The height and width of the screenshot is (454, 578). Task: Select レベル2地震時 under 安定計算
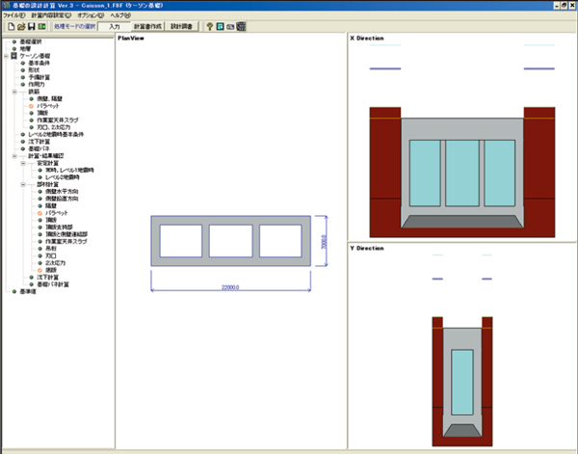pyautogui.click(x=63, y=177)
